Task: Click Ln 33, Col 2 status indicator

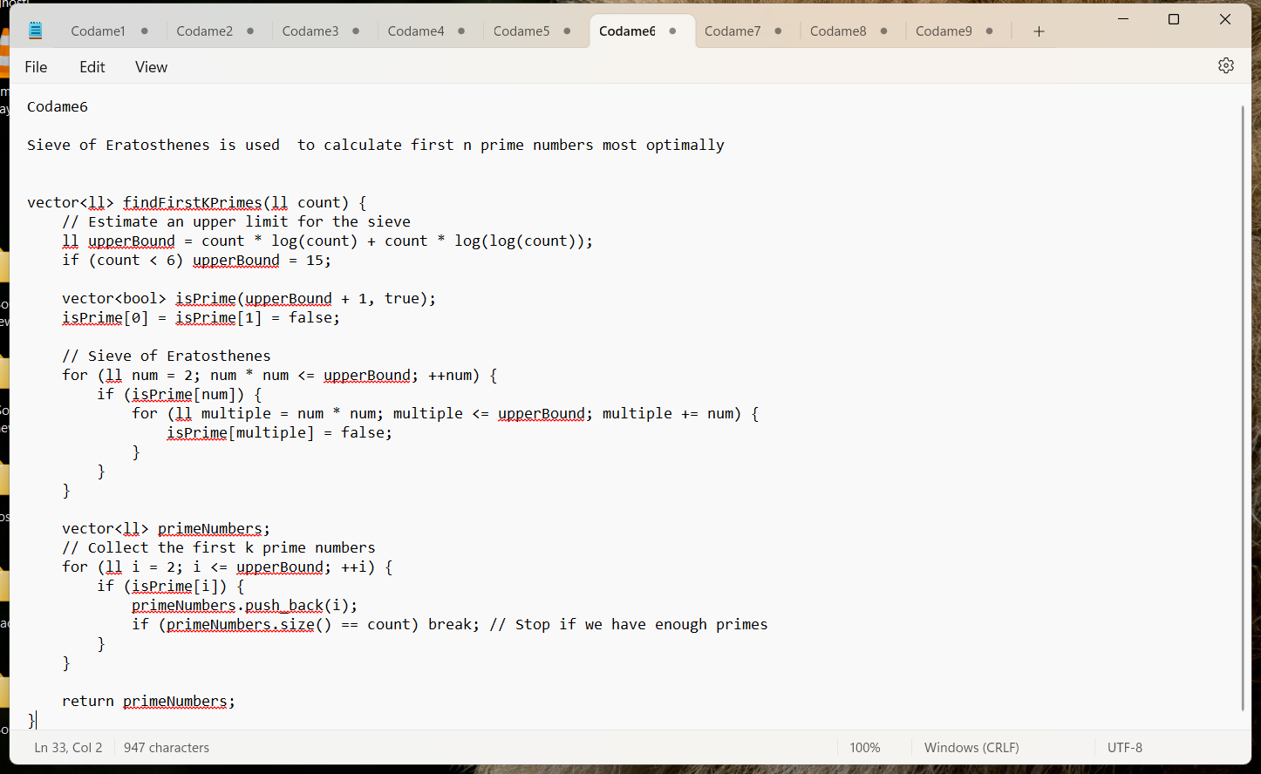Action: point(68,748)
